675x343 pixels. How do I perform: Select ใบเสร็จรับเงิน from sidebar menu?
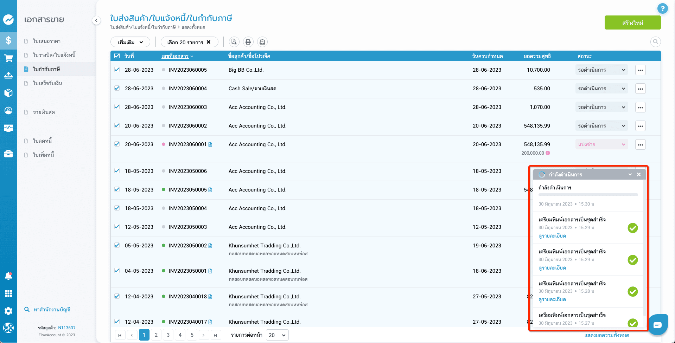click(47, 83)
